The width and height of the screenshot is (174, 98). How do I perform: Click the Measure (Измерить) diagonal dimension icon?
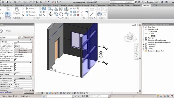tap(92, 14)
